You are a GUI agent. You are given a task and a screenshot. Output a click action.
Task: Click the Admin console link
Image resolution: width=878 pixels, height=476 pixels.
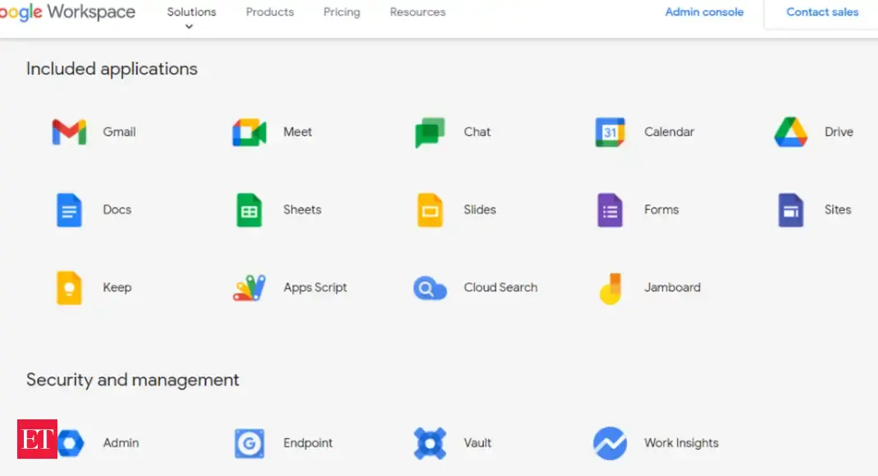click(704, 12)
